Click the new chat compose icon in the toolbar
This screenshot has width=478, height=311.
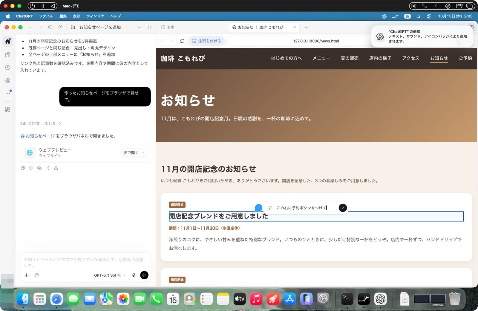[x=60, y=27]
